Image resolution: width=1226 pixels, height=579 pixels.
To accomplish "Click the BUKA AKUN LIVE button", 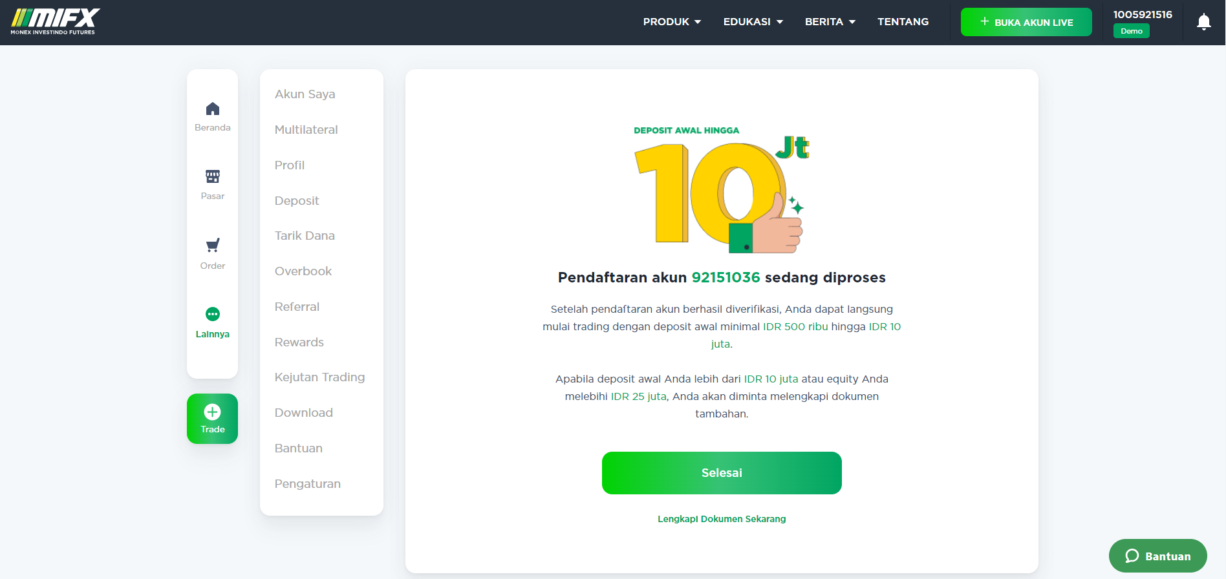I will (x=1026, y=22).
